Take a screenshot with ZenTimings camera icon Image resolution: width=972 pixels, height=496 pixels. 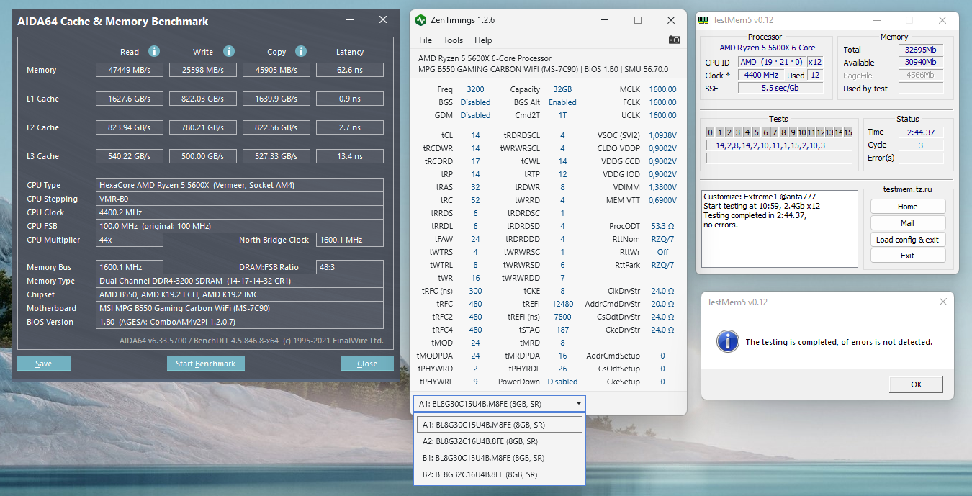(x=674, y=40)
